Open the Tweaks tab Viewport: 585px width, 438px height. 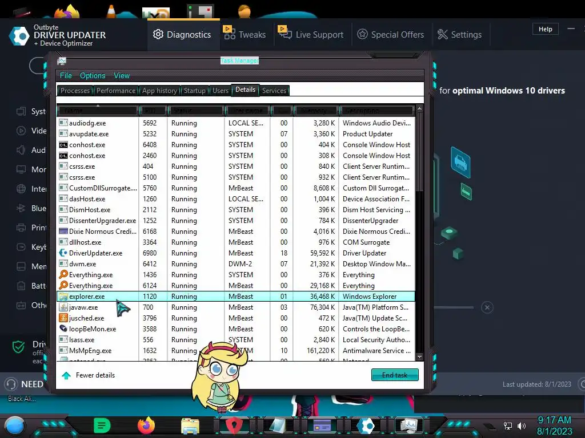click(245, 35)
